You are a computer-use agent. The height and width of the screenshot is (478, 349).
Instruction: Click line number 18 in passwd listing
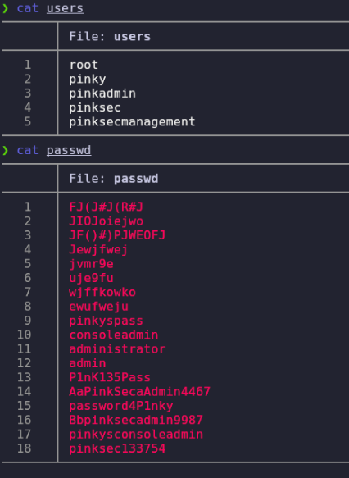(x=25, y=448)
